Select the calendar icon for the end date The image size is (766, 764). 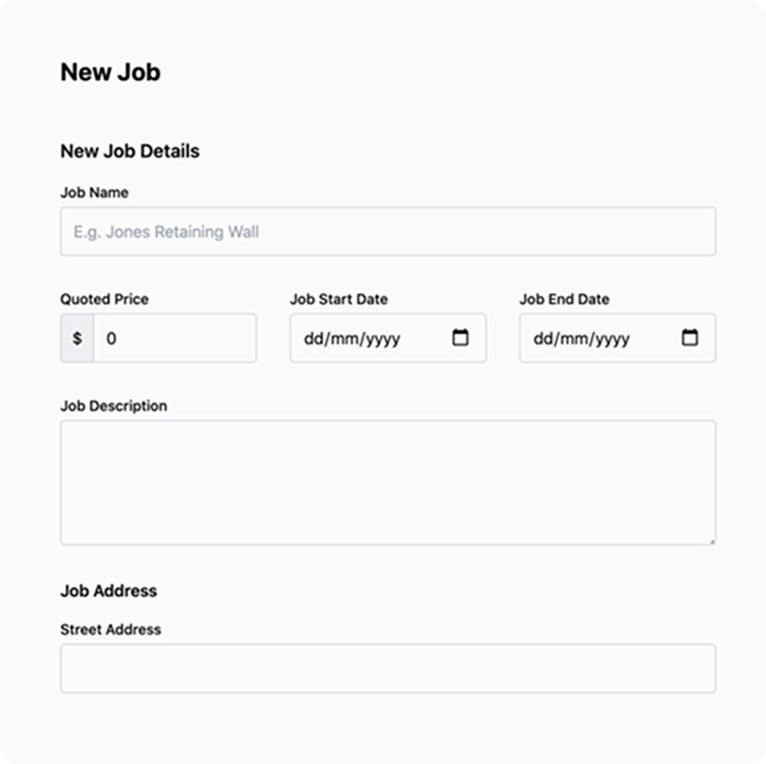click(x=690, y=339)
